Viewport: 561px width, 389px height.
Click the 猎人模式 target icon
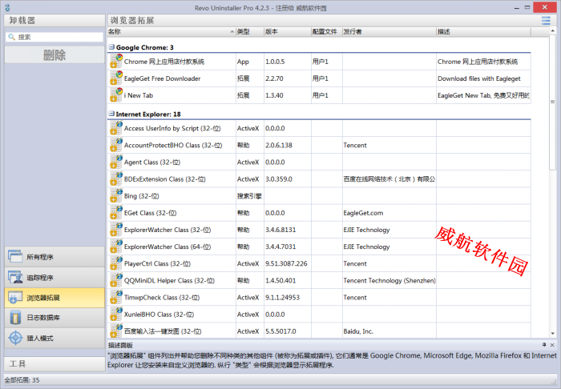pos(15,338)
